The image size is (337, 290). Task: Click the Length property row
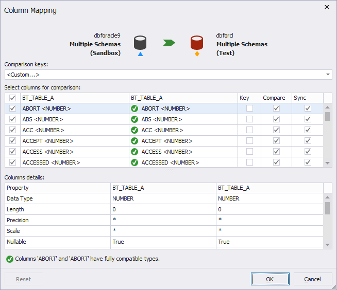coord(164,209)
